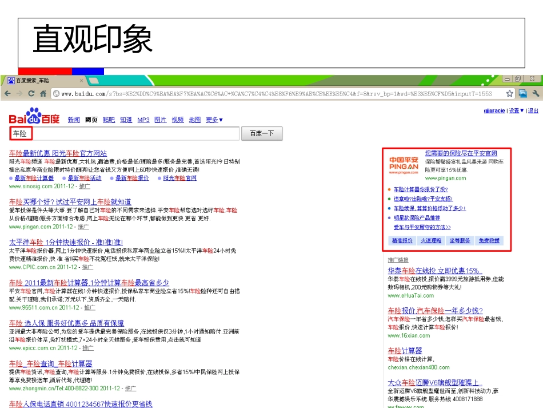Reload the page with the refresh icon
The width and height of the screenshot is (543, 408).
click(x=31, y=94)
